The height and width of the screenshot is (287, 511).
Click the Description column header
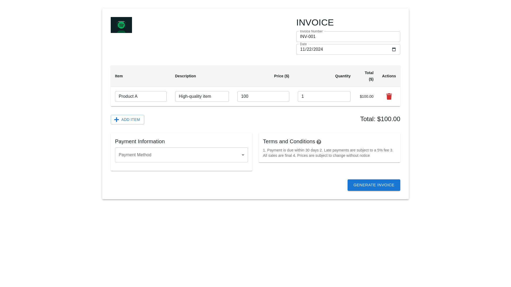[185, 76]
